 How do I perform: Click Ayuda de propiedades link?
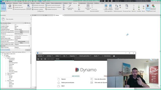[x=5, y=50]
